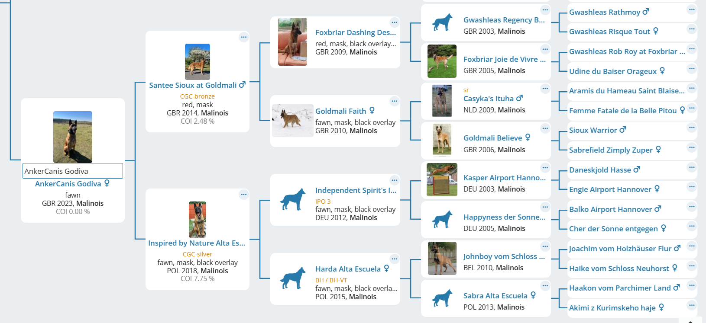Image resolution: width=706 pixels, height=323 pixels.
Task: Click three-dots icon on Foxbriar Dashing card
Action: 394,22
